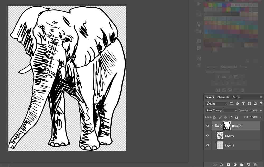Add a layer mask
This screenshot has height=167, width=264.
point(228,165)
